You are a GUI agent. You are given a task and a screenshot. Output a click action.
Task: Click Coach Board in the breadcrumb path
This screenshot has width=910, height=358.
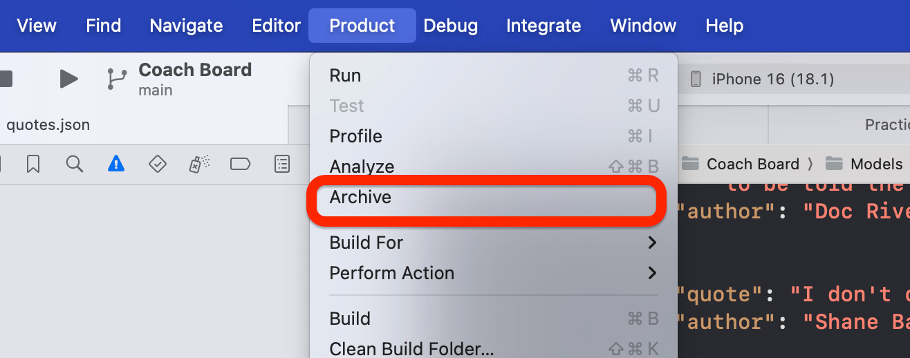(753, 164)
